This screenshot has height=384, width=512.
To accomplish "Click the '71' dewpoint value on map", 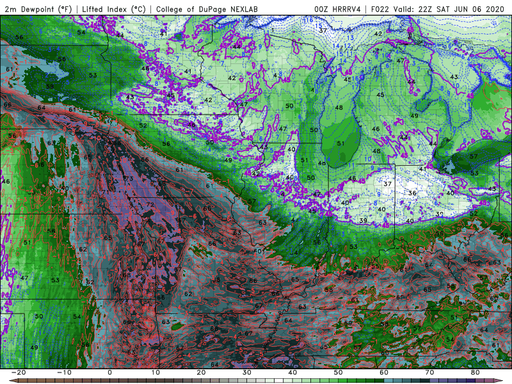I will tap(105, 193).
